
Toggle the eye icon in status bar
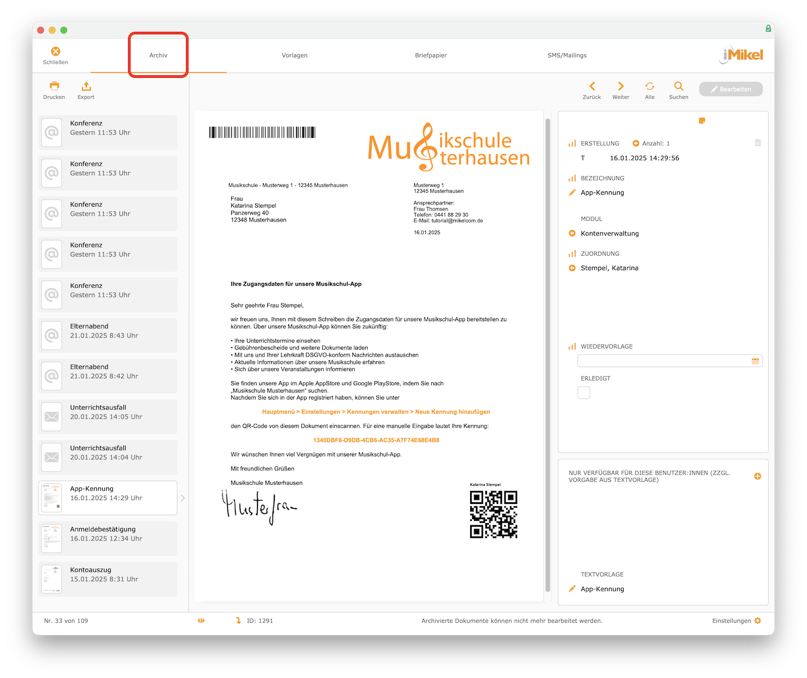[x=201, y=621]
